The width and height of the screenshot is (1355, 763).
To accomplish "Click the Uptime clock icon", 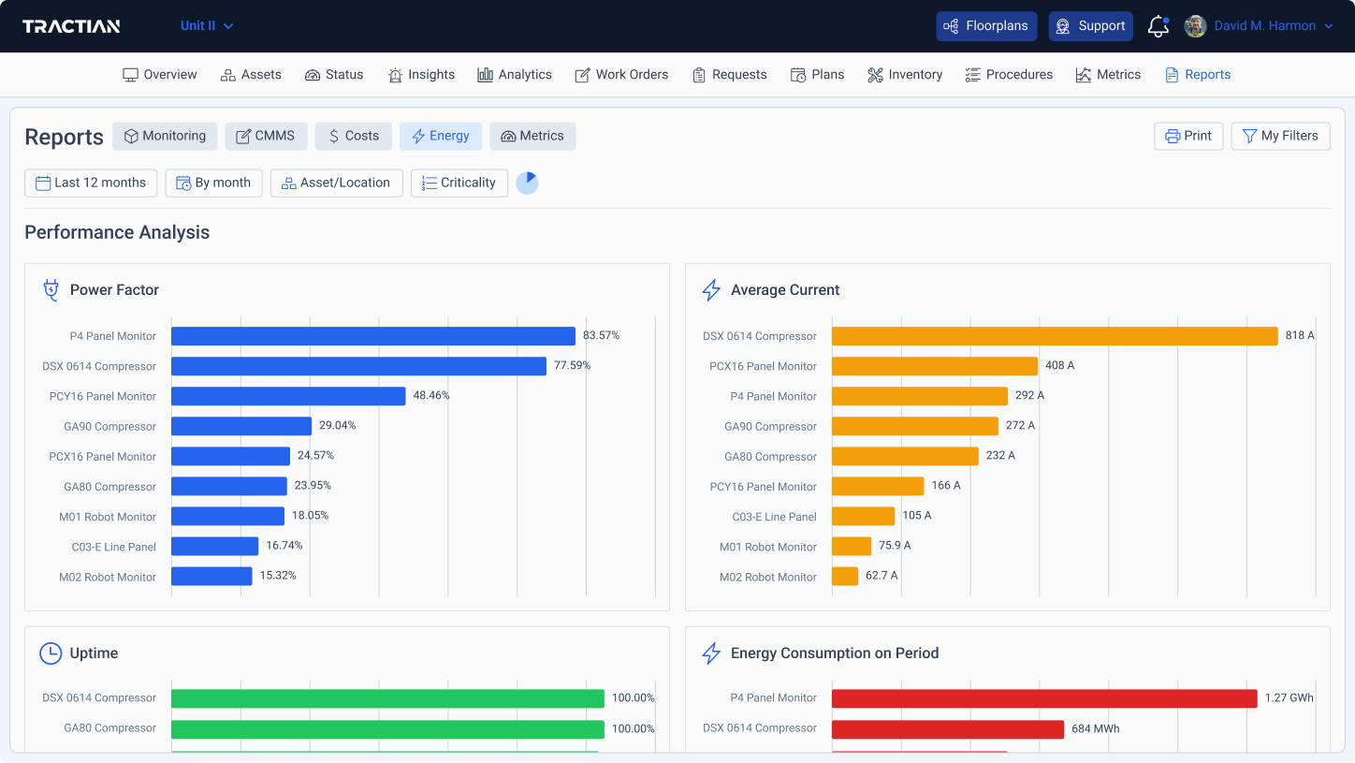I will (x=51, y=653).
